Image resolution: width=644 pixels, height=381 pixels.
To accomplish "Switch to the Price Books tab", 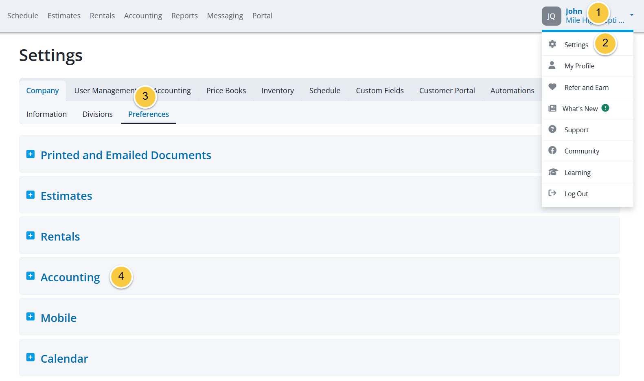I will pos(226,90).
